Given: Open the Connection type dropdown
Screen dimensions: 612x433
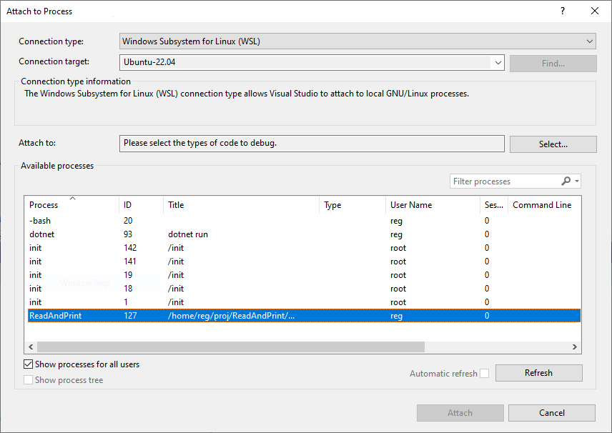Looking at the screenshot, I should click(589, 41).
